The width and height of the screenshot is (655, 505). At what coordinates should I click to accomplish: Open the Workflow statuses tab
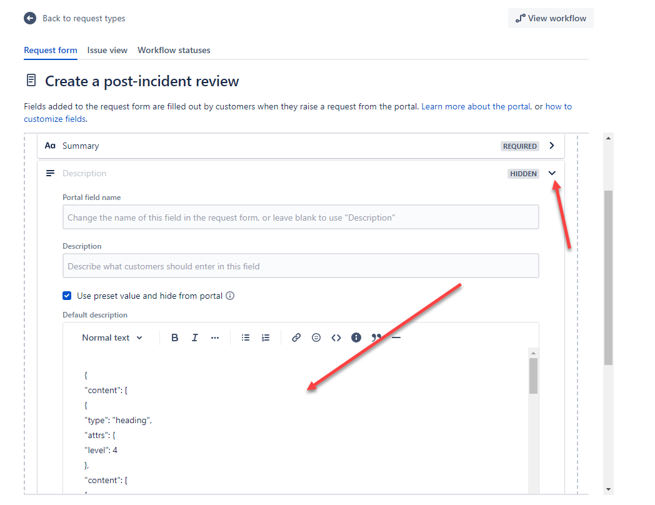tap(174, 50)
